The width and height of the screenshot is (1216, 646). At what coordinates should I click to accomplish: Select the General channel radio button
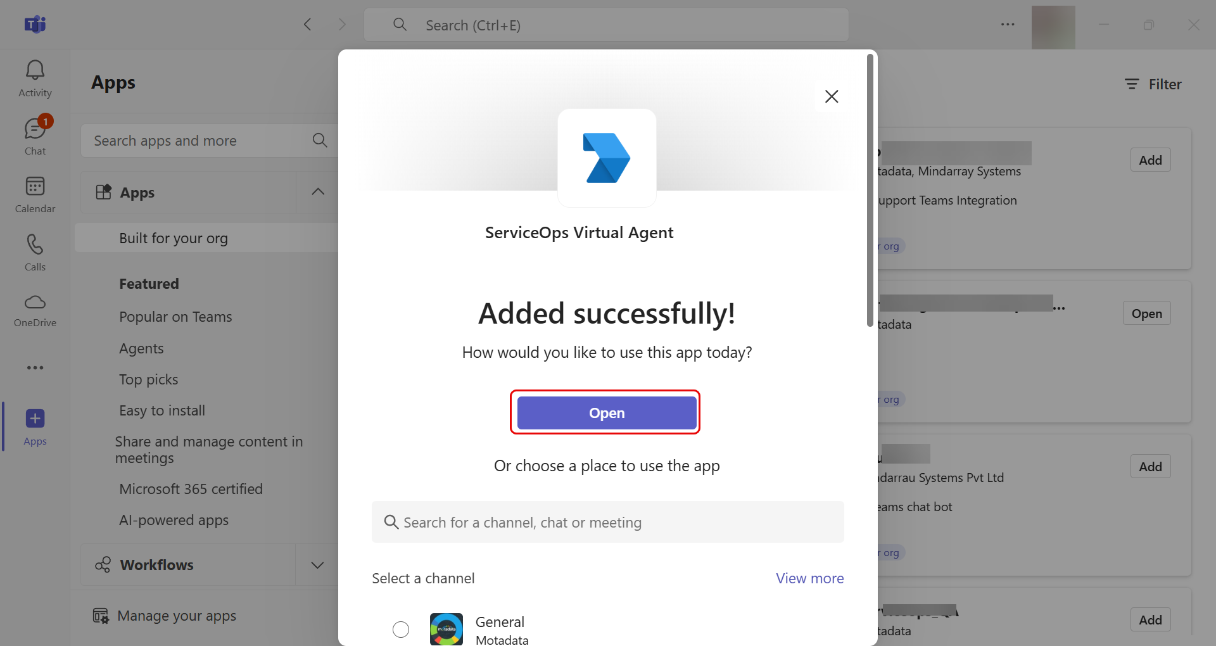pyautogui.click(x=401, y=629)
